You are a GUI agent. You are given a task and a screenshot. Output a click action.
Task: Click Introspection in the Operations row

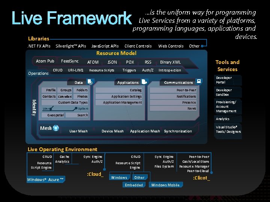point(170,70)
